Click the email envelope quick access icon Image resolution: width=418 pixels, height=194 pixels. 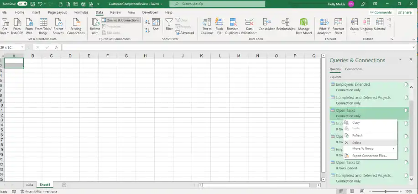click(76, 4)
